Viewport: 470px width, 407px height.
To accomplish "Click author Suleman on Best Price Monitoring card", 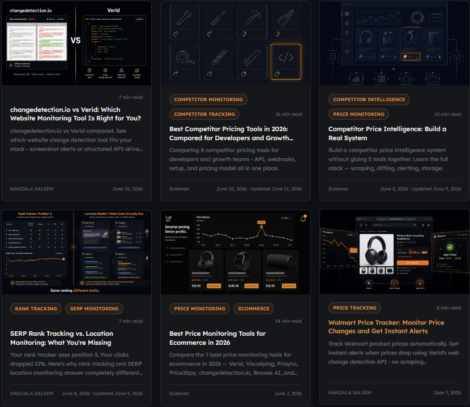I will 180,393.
